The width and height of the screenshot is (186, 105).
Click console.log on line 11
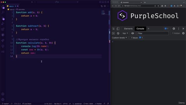(x=28, y=46)
